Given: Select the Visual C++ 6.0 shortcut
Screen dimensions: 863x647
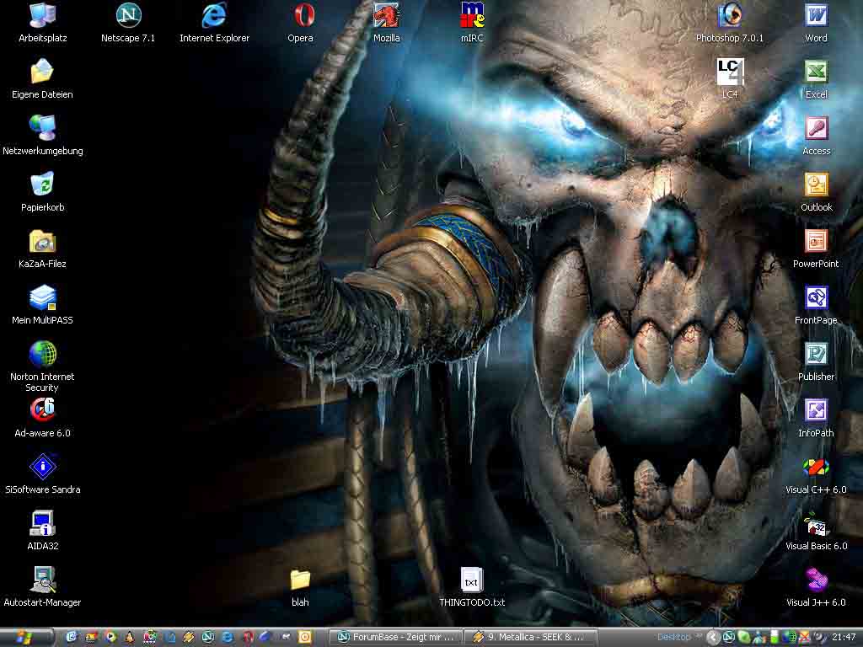Looking at the screenshot, I should tap(816, 475).
